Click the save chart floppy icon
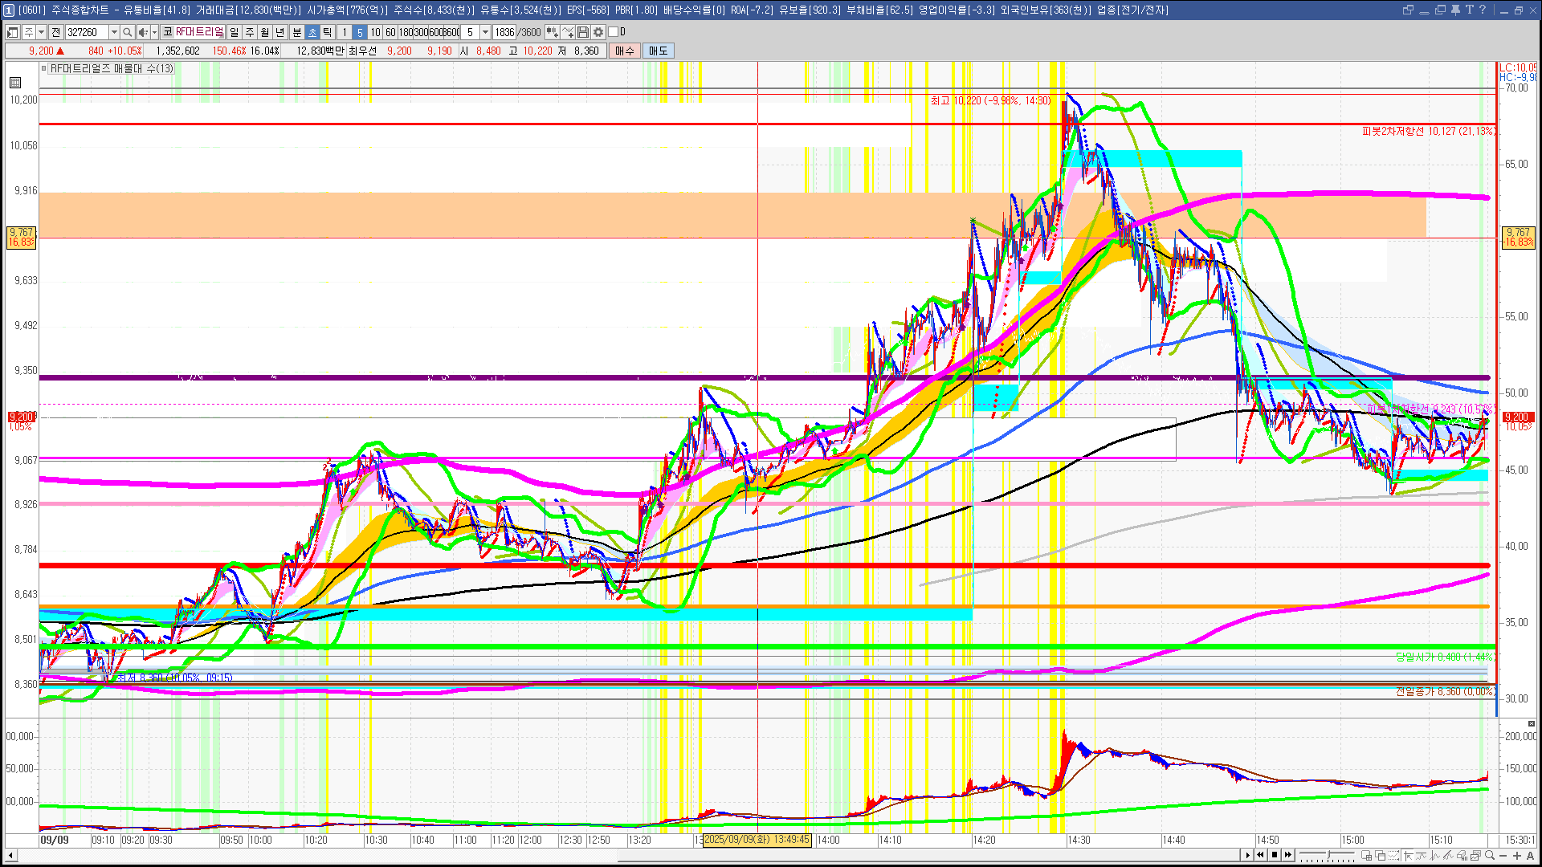 [583, 32]
